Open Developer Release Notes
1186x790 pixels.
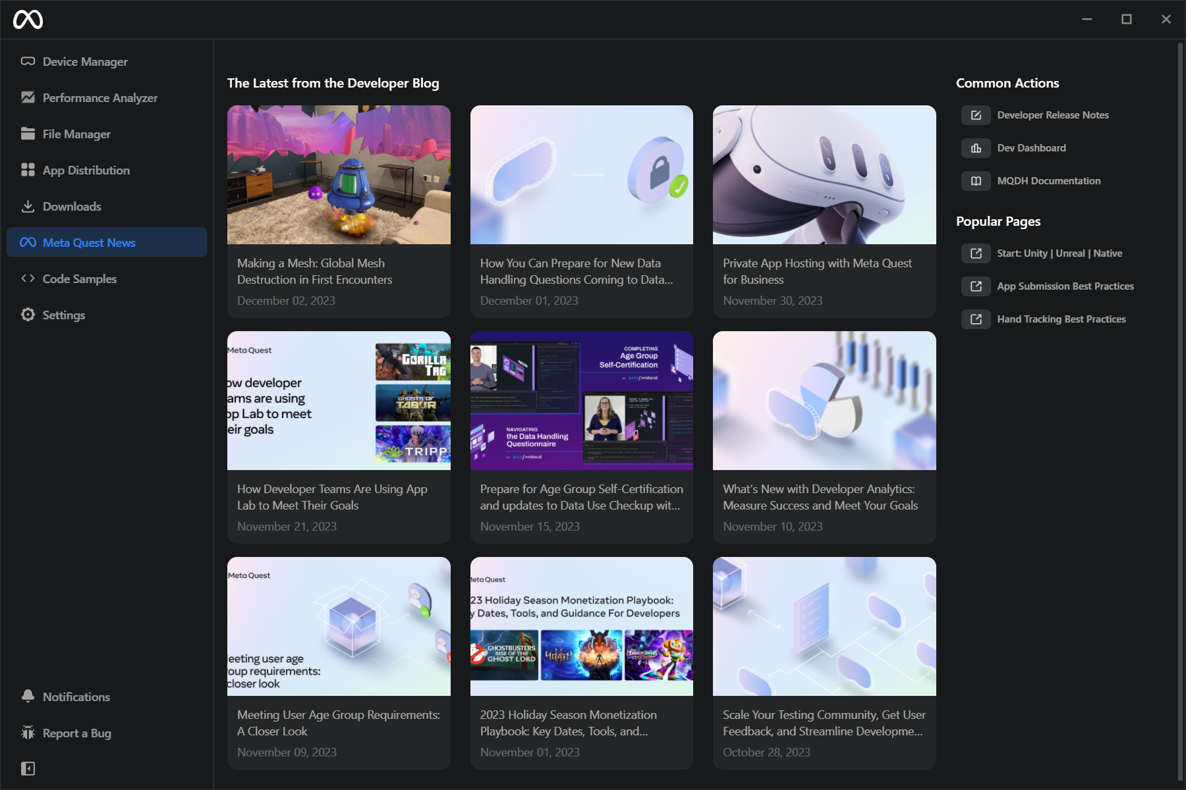tap(1053, 115)
